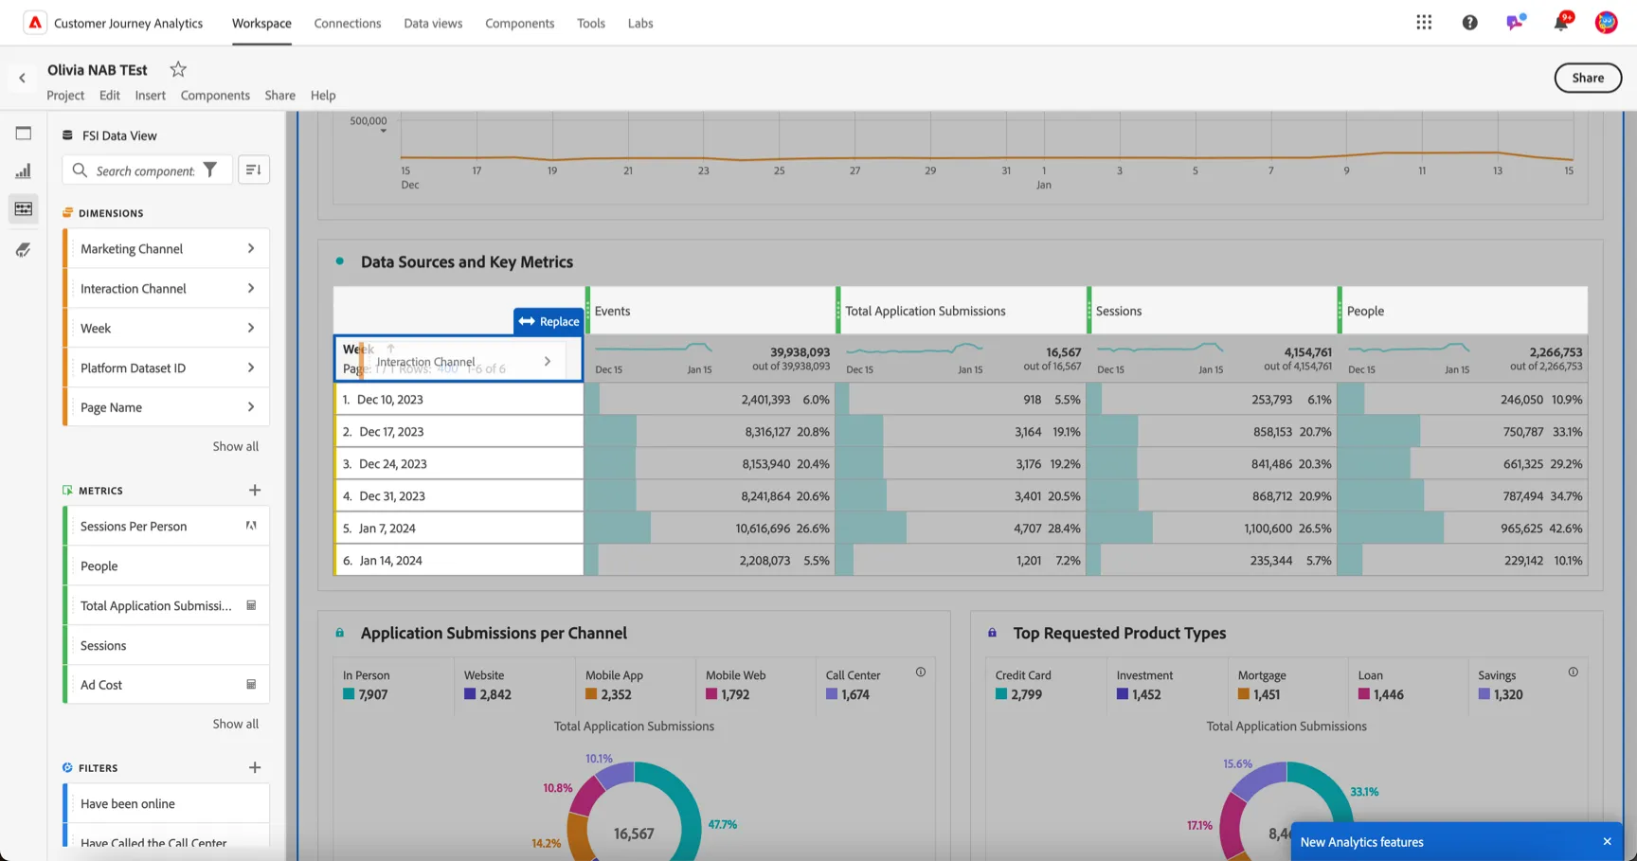Dismiss the New Analytics features banner
Image resolution: width=1637 pixels, height=861 pixels.
(1607, 841)
